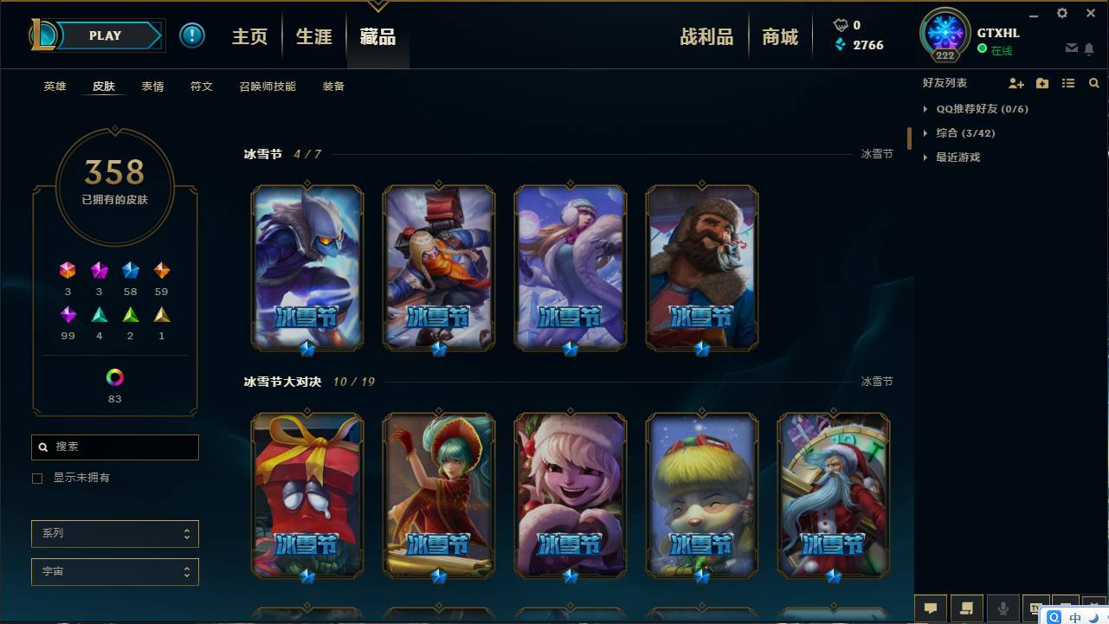Open the 商城 store link
The width and height of the screenshot is (1109, 624).
click(x=780, y=36)
